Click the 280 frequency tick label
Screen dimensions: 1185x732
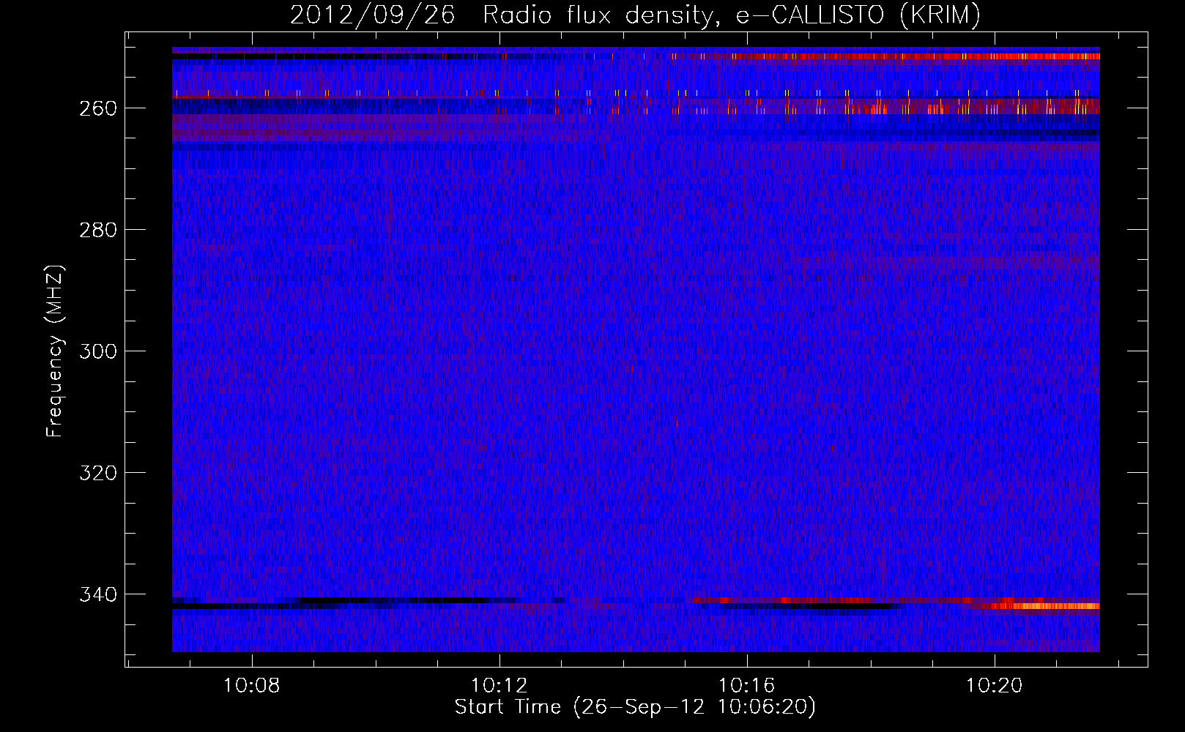[98, 230]
